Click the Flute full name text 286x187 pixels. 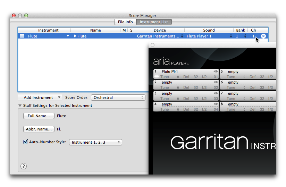click(x=61, y=116)
